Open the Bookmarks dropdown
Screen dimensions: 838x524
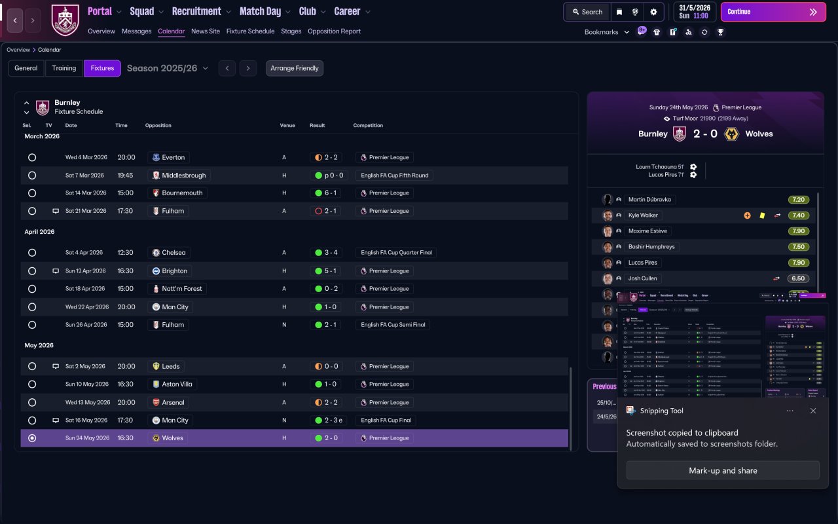point(607,32)
